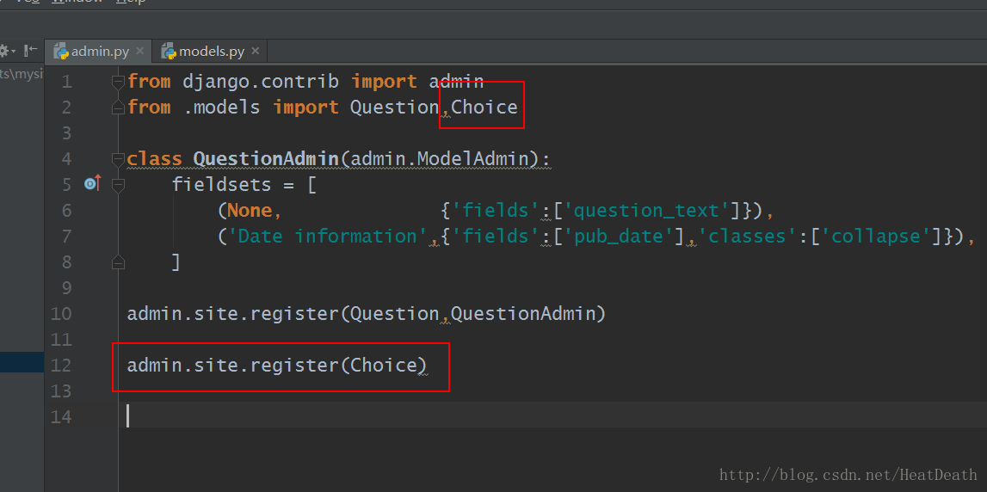Switch to the admin.py editor tab
Viewport: 987px width, 492px height.
[100, 52]
